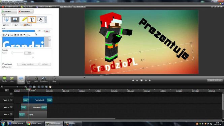Expand the font name dropdown
Screen dimensions: 224x126
(36, 31)
